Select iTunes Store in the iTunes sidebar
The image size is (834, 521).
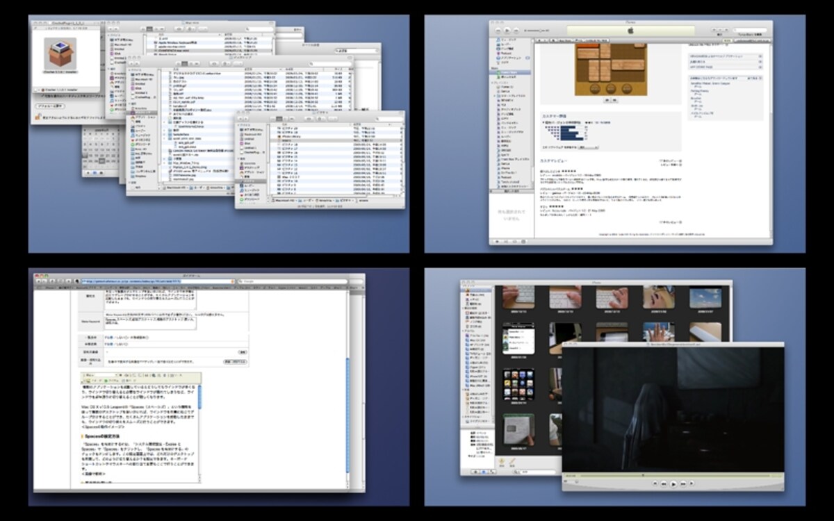pos(509,72)
